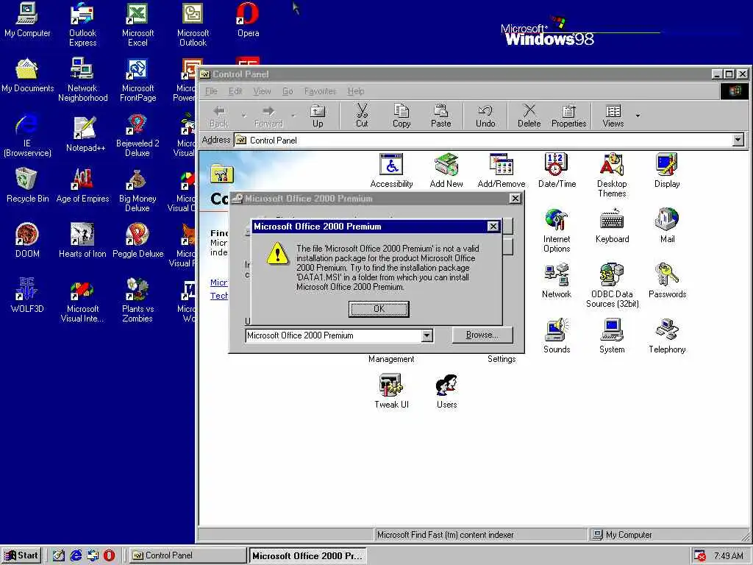This screenshot has width=753, height=565.
Task: Click the Start button
Action: coord(21,555)
